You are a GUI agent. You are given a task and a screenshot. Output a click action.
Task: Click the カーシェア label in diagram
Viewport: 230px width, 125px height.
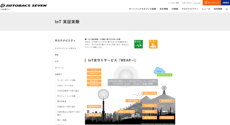[94, 70]
